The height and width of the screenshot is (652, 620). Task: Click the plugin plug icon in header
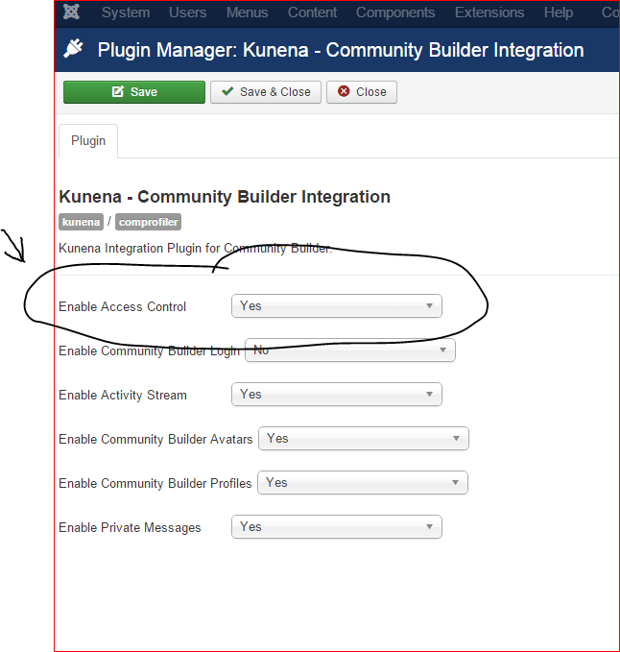click(x=73, y=49)
